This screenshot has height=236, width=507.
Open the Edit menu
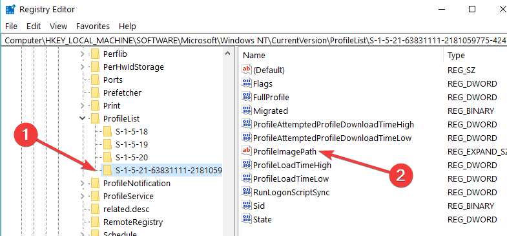pyautogui.click(x=34, y=27)
